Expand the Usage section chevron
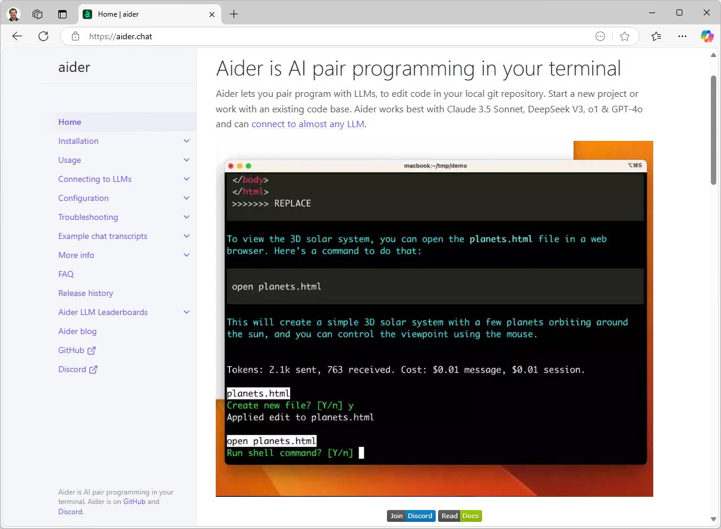721x529 pixels. (187, 160)
